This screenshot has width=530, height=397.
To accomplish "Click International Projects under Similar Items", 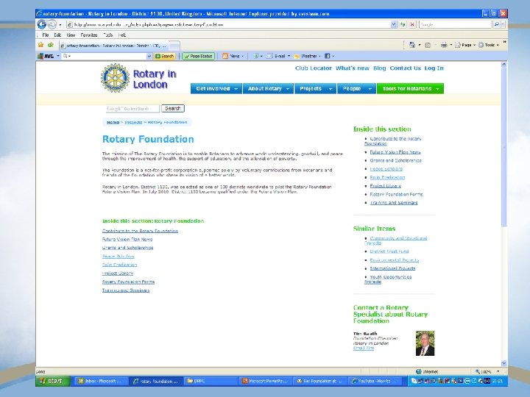I will pos(392,268).
